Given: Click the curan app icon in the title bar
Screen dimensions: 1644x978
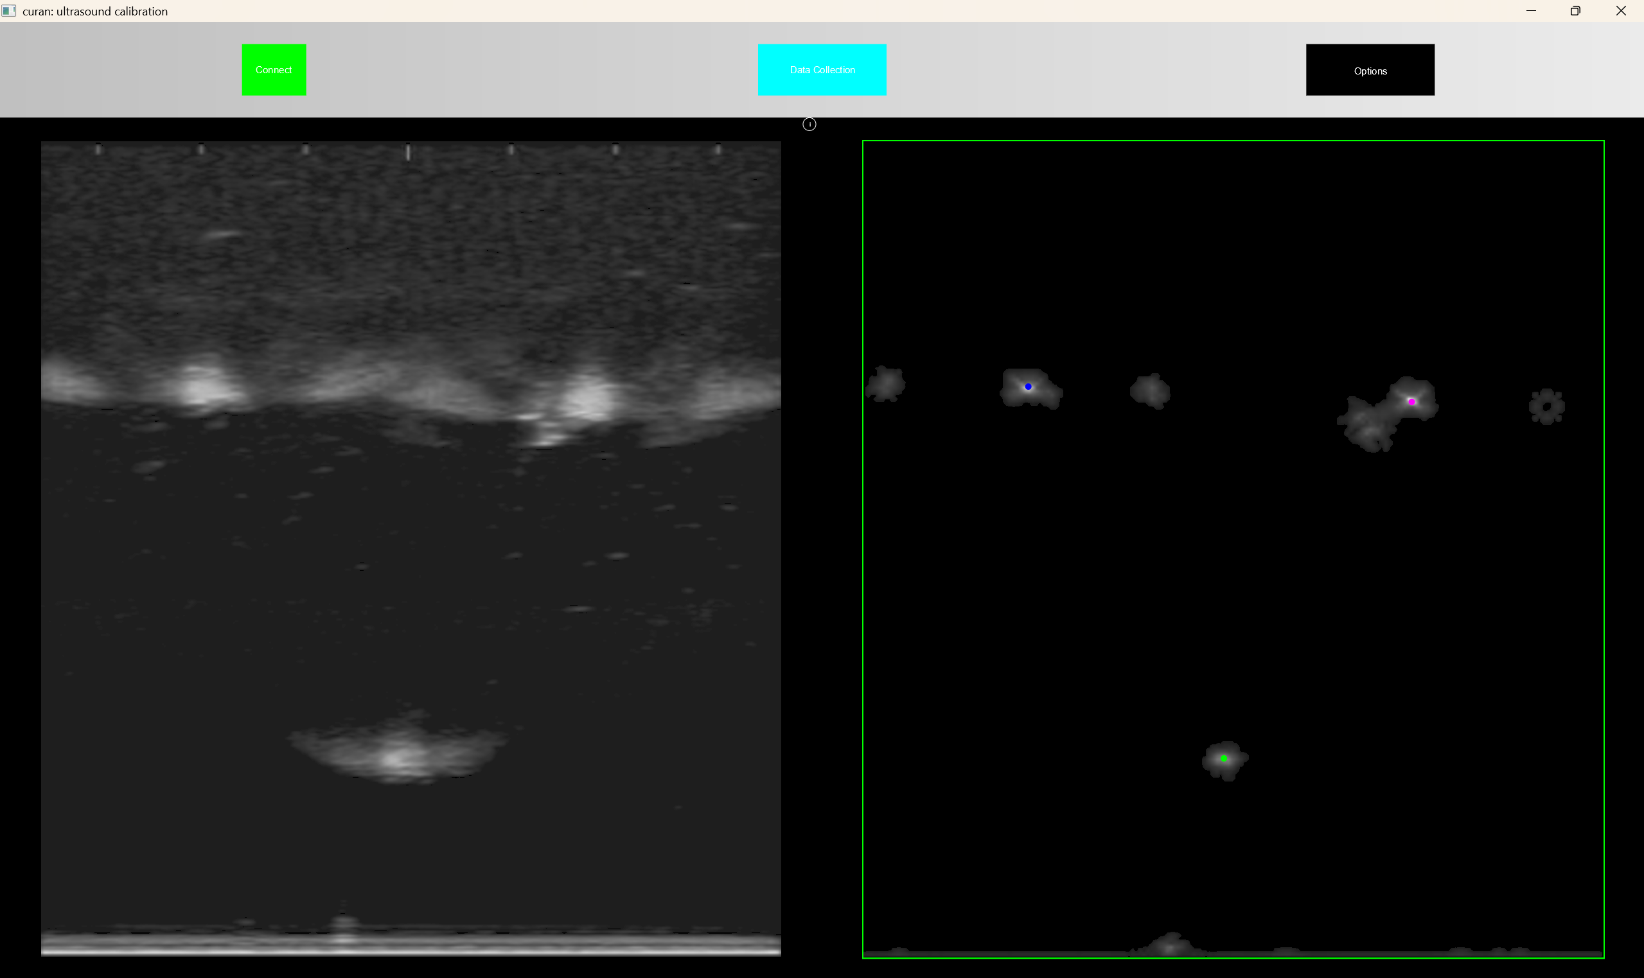Looking at the screenshot, I should pyautogui.click(x=8, y=10).
